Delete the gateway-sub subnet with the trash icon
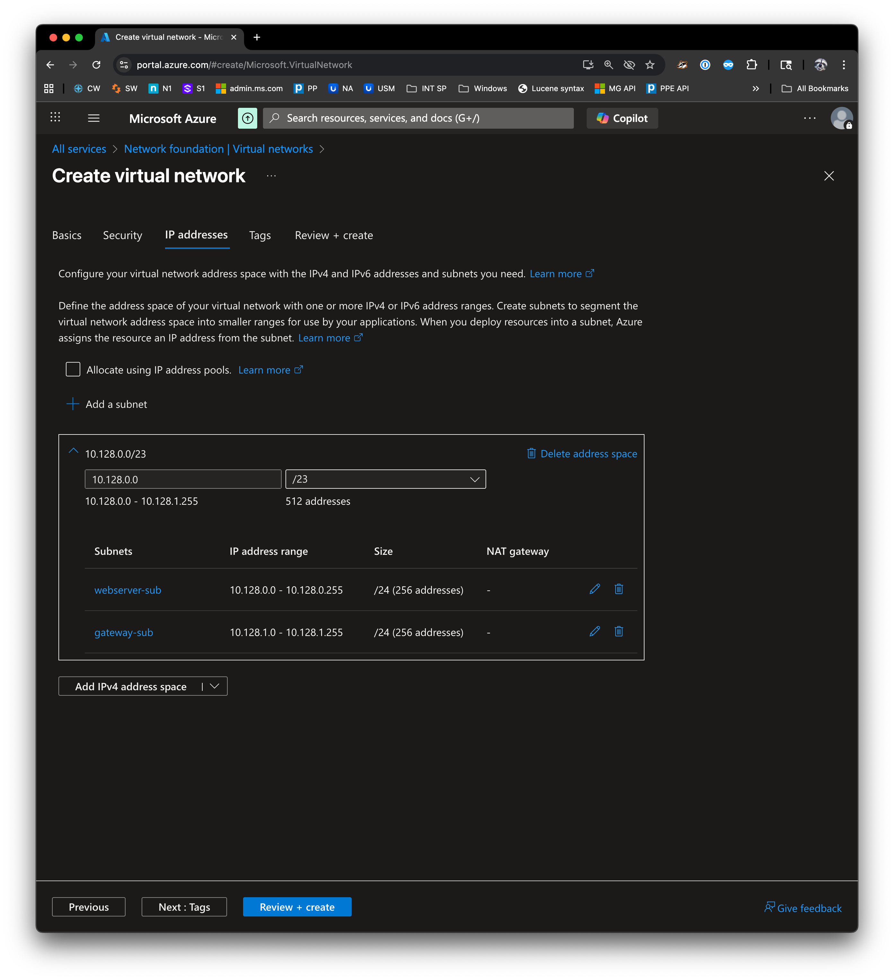894x980 pixels. click(619, 632)
